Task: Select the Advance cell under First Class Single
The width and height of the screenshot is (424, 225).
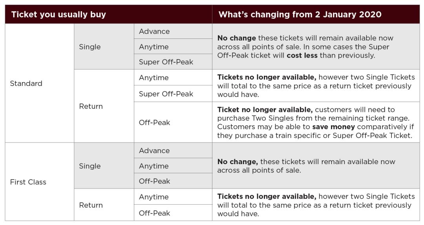Action: coord(154,151)
